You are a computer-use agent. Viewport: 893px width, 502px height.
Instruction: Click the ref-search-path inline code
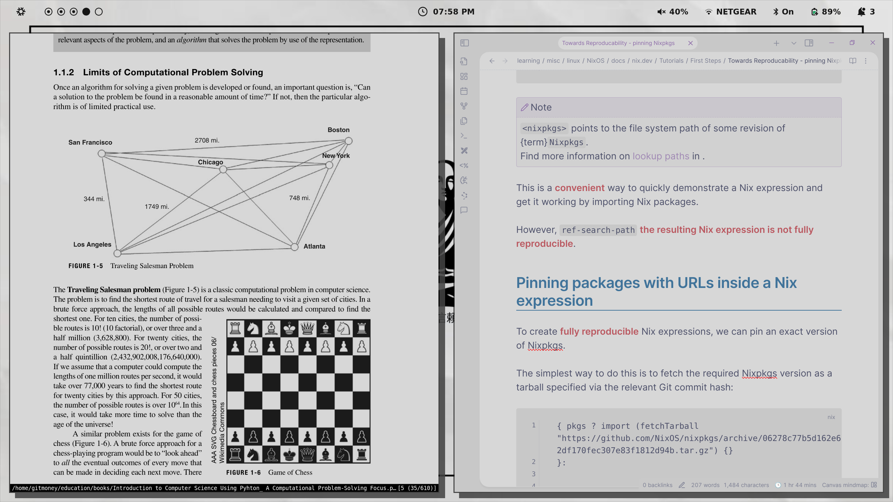[598, 230]
